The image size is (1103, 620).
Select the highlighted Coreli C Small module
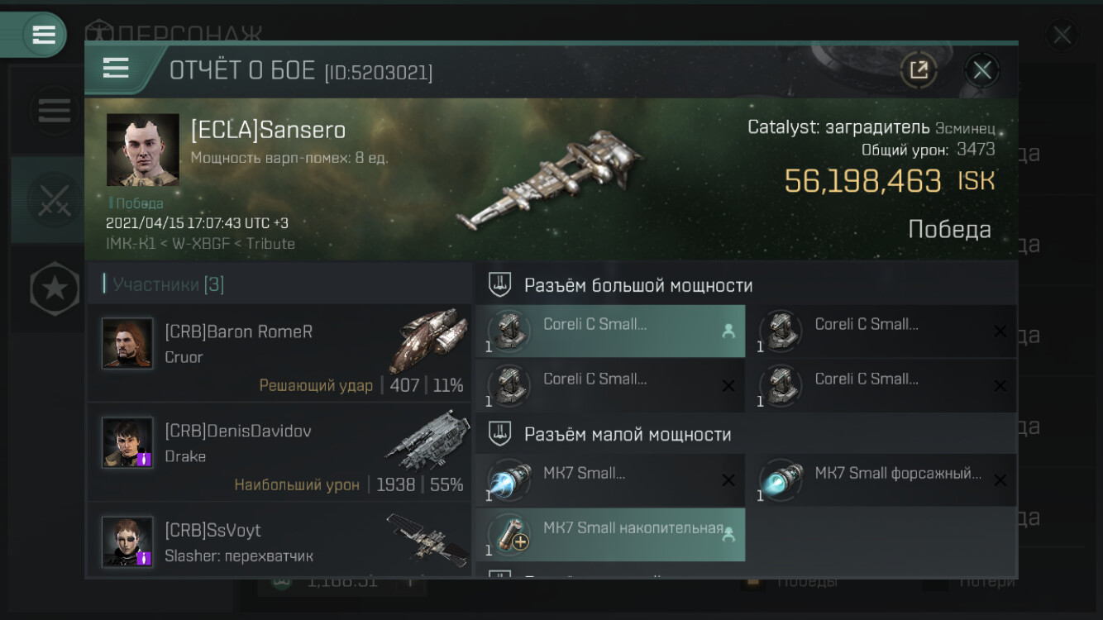(x=610, y=331)
